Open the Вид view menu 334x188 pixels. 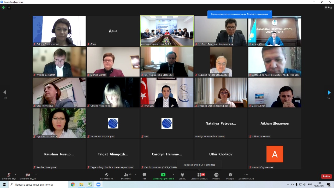328,8
